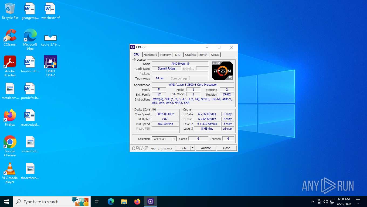Minimize the CPU-Z window
Viewport: 367px width, 207px height.
[x=207, y=47]
